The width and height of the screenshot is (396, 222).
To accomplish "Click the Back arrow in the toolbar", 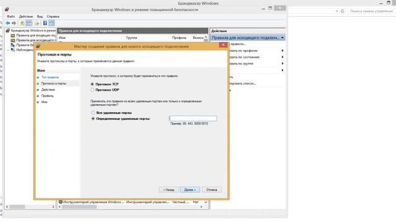I will coord(8,23).
